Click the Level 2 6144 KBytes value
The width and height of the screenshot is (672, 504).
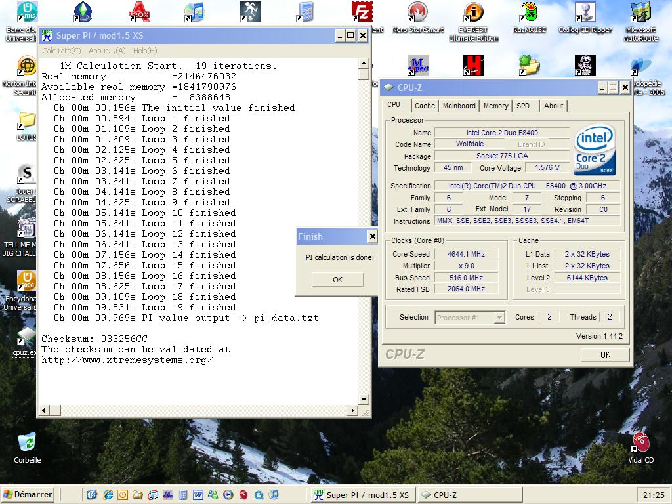(587, 278)
